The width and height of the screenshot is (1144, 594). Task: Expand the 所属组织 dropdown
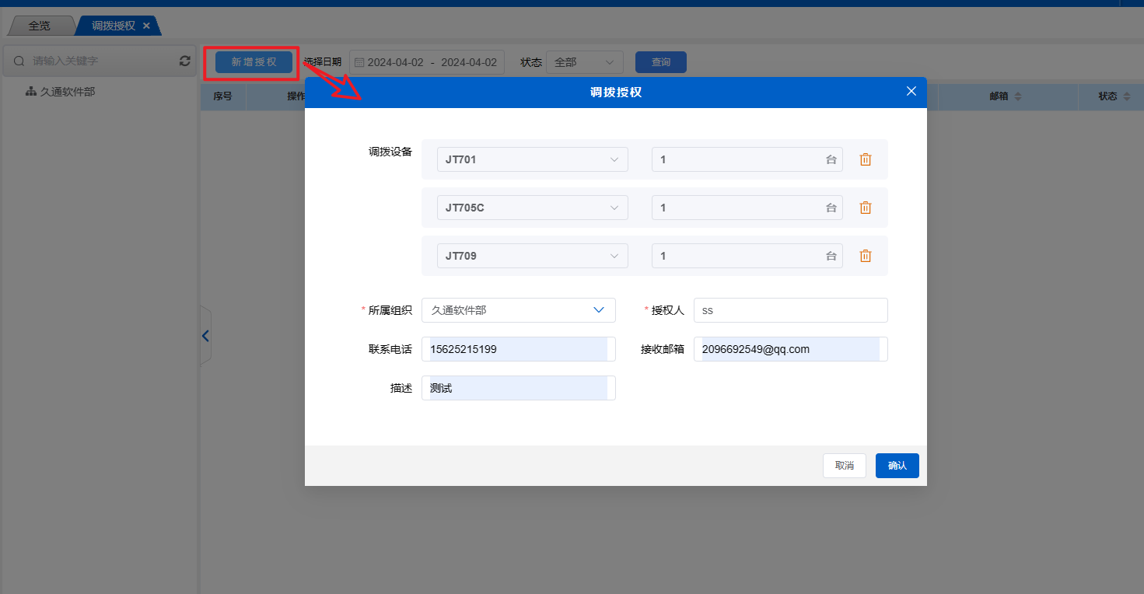coord(518,310)
